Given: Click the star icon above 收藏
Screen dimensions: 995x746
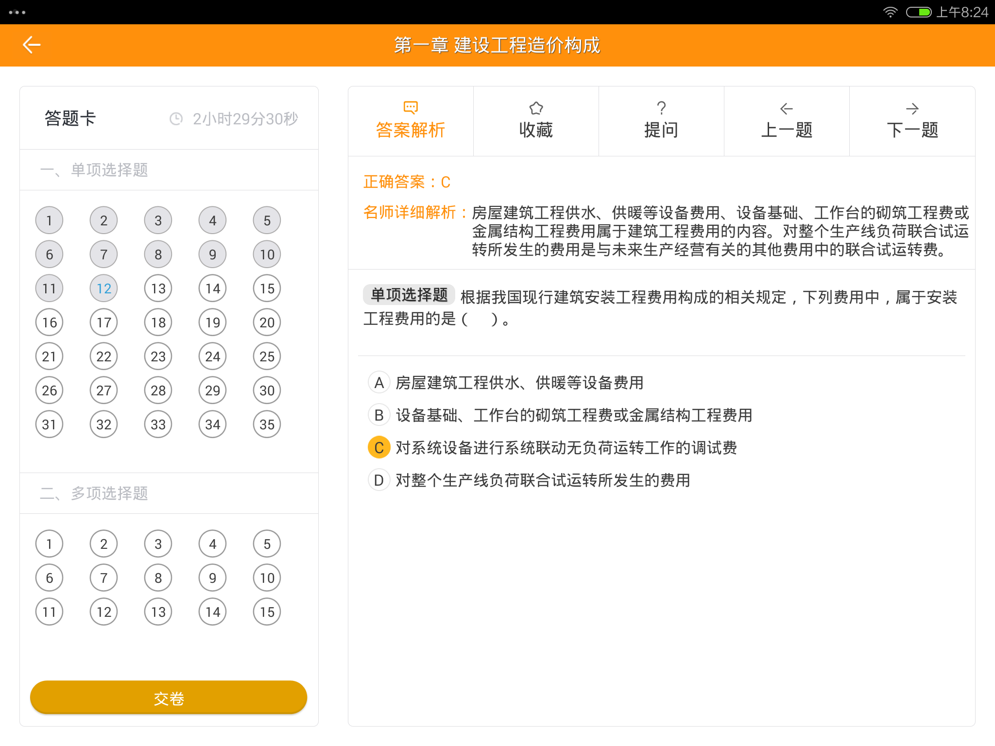Looking at the screenshot, I should pos(536,108).
